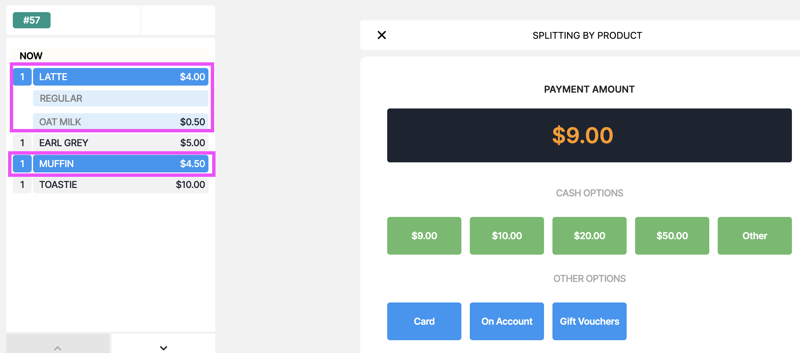Pay with Gift Vouchers
This screenshot has height=353, width=800.
590,321
